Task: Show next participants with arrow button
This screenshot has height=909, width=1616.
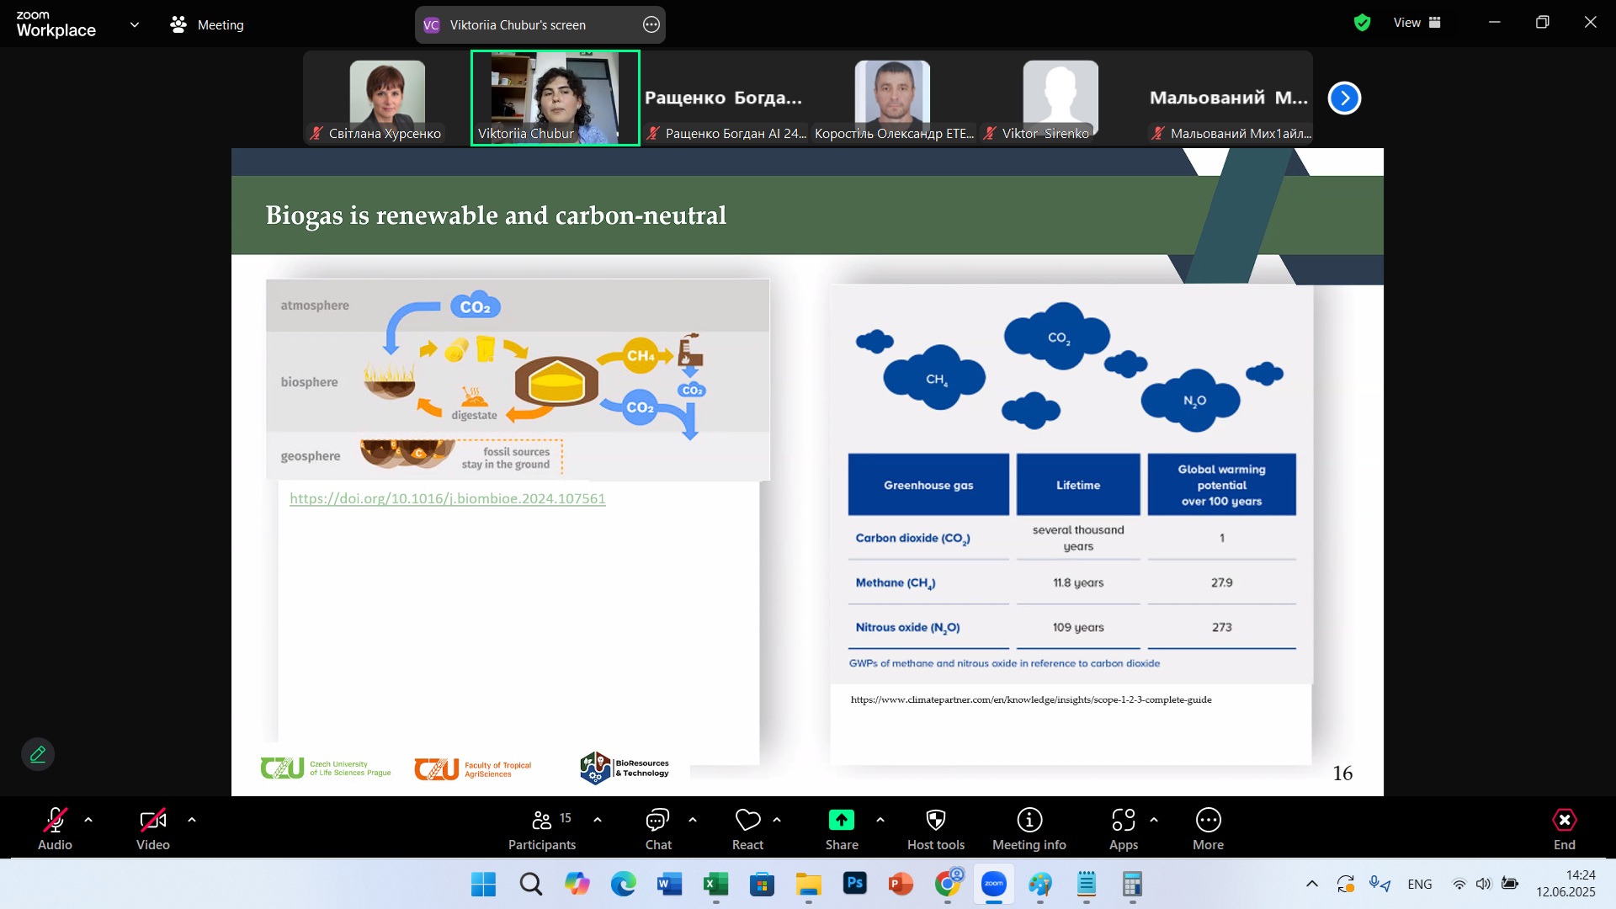Action: pos(1344,98)
